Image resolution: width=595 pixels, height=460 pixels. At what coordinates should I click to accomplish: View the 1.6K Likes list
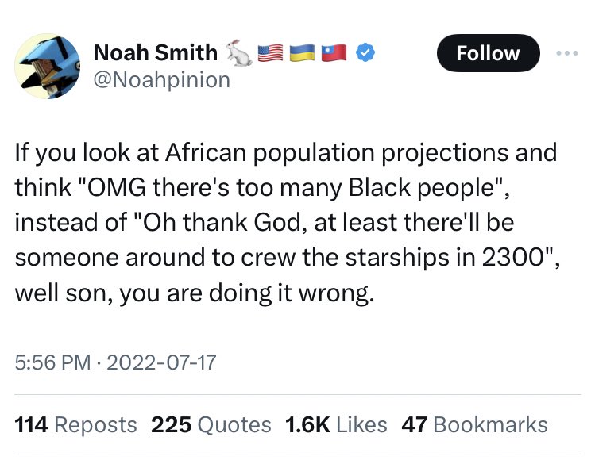pyautogui.click(x=336, y=424)
